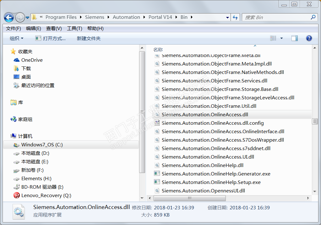Select Siemens.Automation.OnlineAccess.UI.dll
Viewport: 321px width, 225px height.
[208, 157]
